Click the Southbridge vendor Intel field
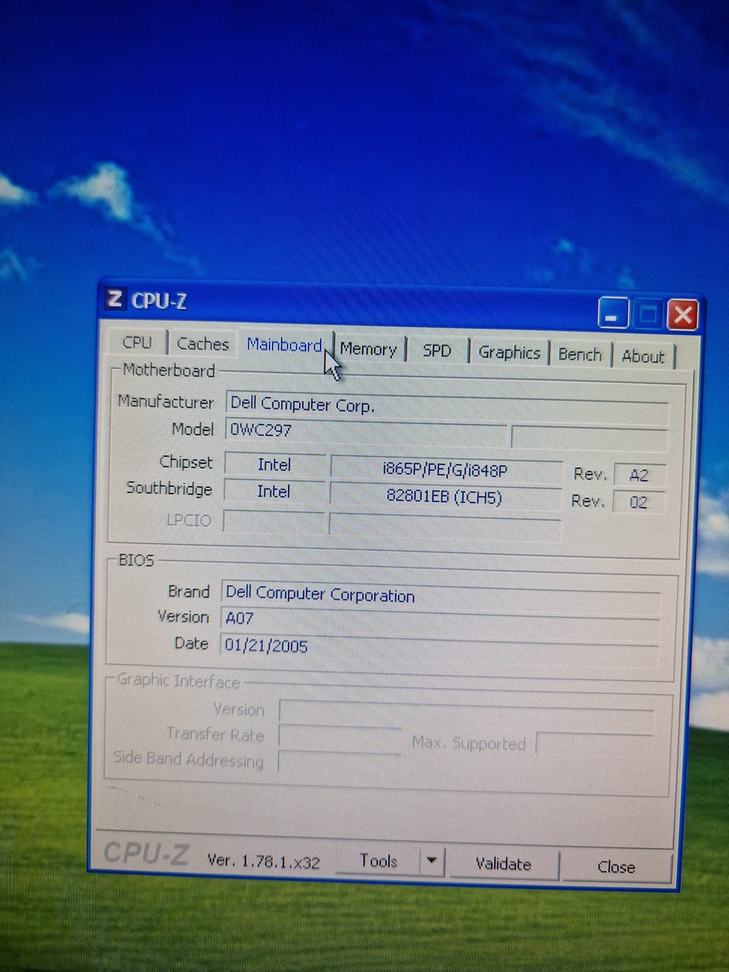The image size is (729, 972). pos(274,491)
